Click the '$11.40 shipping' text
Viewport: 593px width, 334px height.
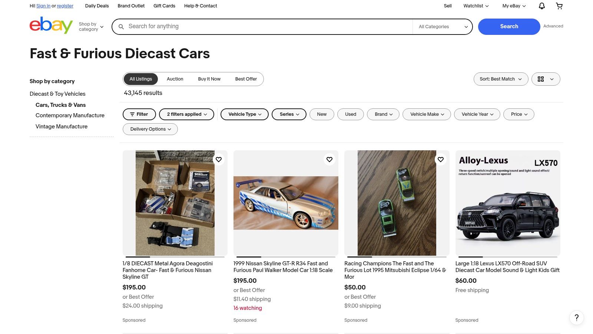(x=252, y=299)
